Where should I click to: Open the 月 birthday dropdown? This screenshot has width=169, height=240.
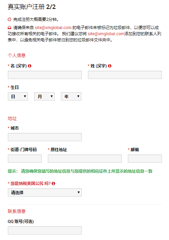[44, 96]
